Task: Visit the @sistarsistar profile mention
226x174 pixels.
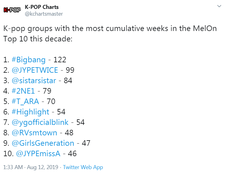Action: coord(33,81)
